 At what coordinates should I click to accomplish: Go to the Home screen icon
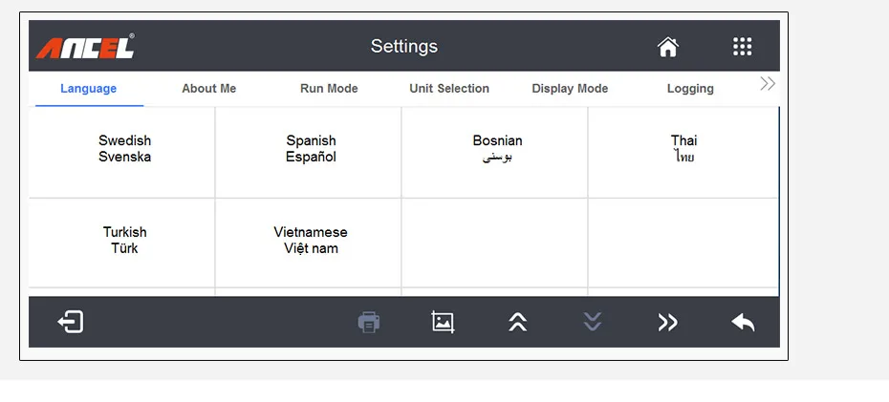point(667,47)
